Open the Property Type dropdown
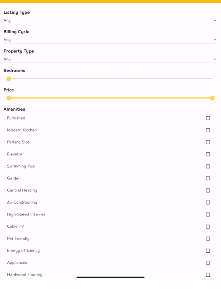The width and height of the screenshot is (221, 294). click(110, 59)
